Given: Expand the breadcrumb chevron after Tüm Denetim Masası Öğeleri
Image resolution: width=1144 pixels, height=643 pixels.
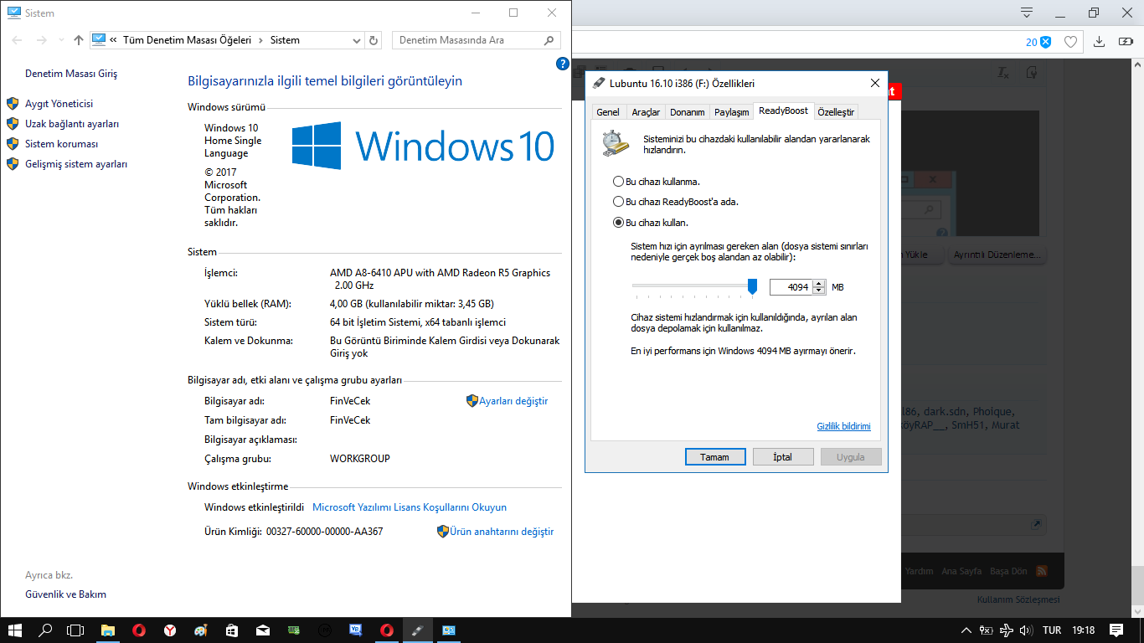Looking at the screenshot, I should [260, 40].
